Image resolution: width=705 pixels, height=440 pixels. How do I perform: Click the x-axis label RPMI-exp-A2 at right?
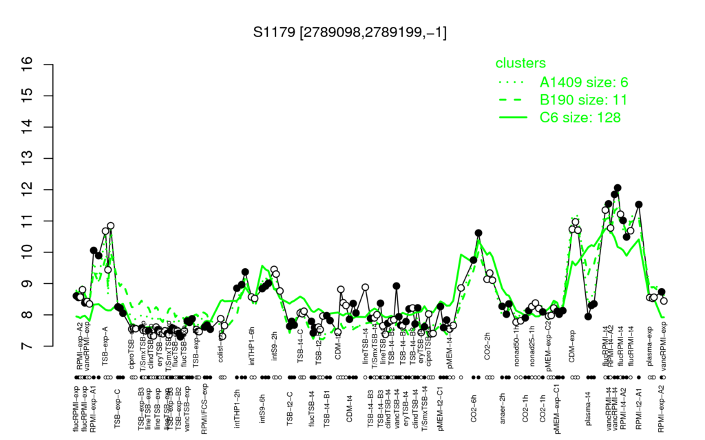point(661,409)
